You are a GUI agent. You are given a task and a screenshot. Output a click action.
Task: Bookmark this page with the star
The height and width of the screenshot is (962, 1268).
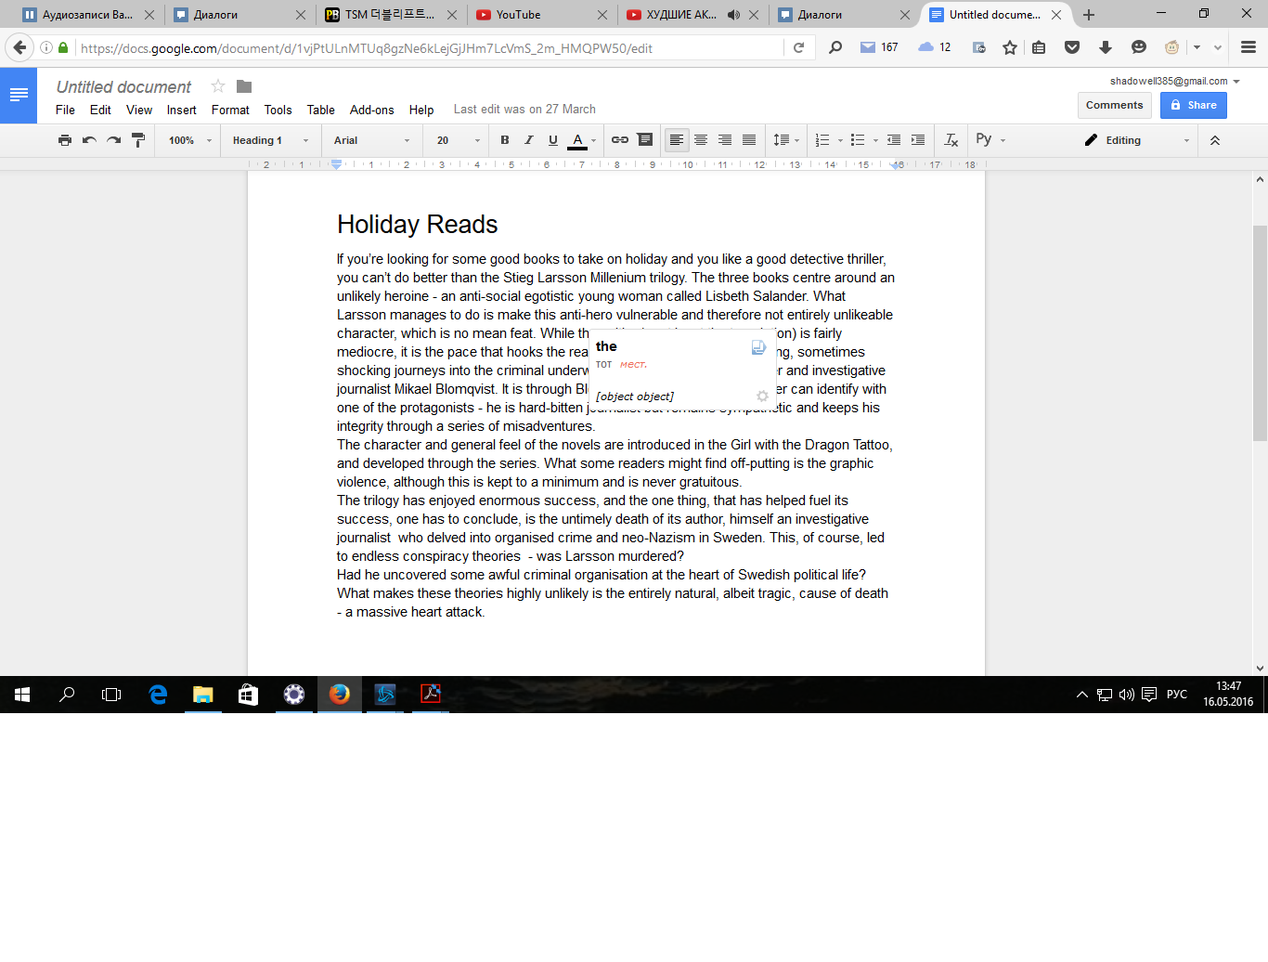(x=1010, y=47)
